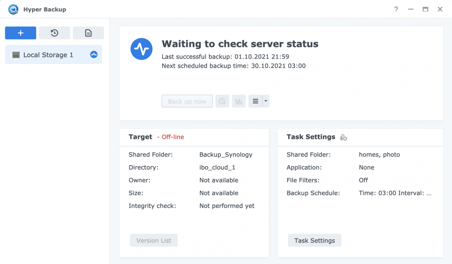Open the Version List
Image resolution: width=452 pixels, height=264 pixels.
pos(154,240)
